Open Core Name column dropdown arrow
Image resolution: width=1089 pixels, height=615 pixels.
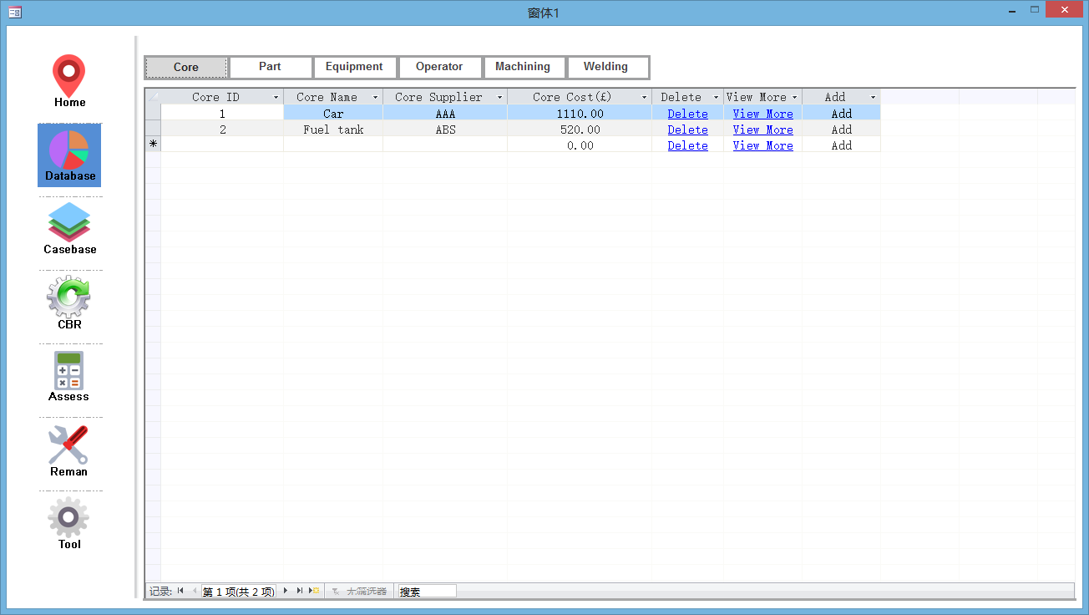(x=375, y=98)
